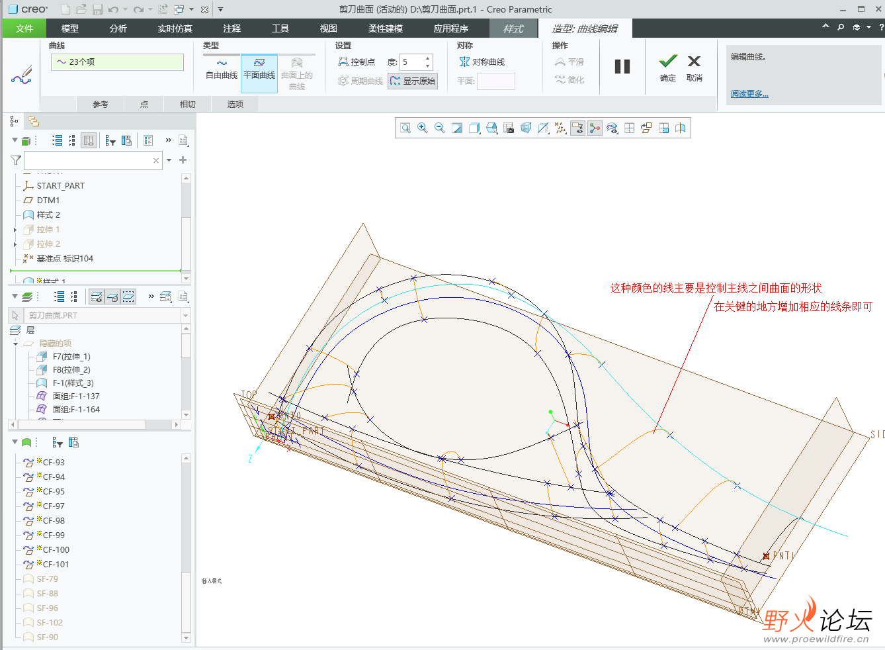The image size is (885, 650).
Task: Click the Zoom Out magnifier icon
Action: click(440, 128)
